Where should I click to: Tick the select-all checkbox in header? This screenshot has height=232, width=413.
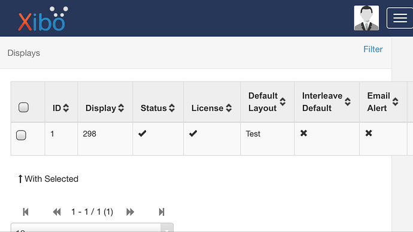click(x=23, y=107)
